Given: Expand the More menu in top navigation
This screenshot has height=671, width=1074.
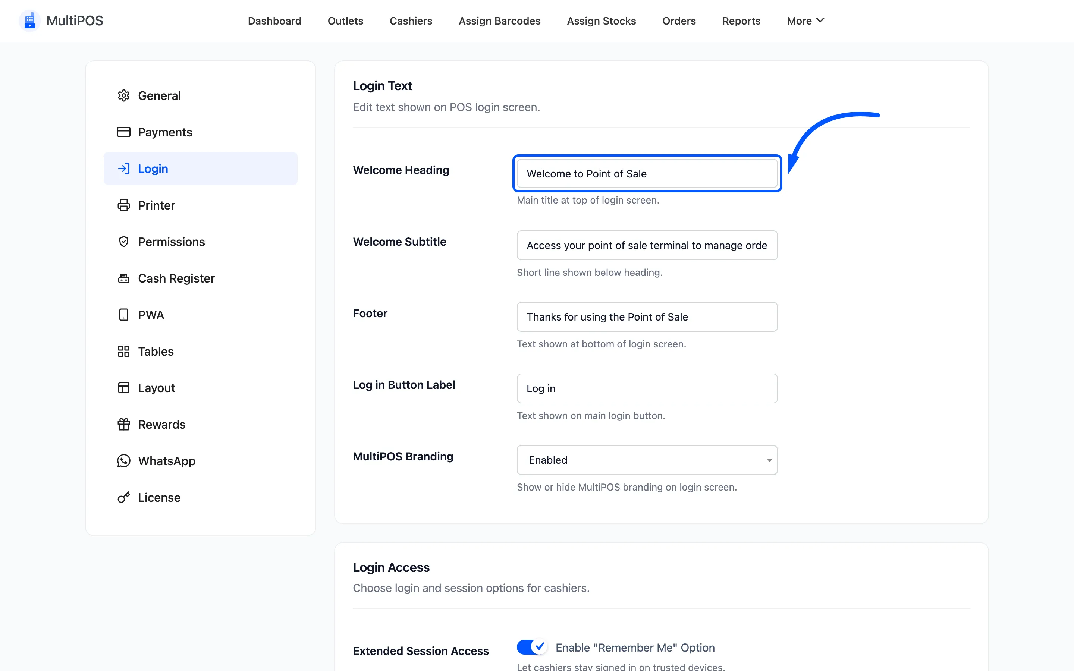Looking at the screenshot, I should point(805,21).
